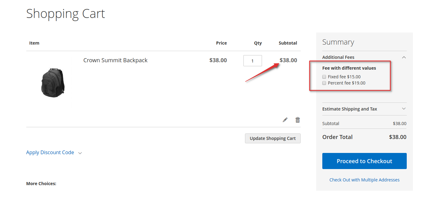Open the Crown Summit Backpack product thumbnail

(x=53, y=83)
